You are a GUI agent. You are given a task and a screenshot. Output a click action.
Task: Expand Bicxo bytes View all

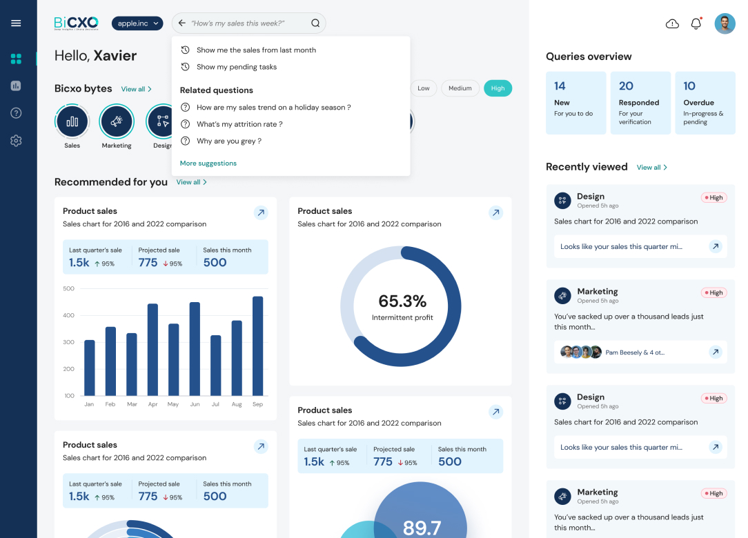pos(137,89)
